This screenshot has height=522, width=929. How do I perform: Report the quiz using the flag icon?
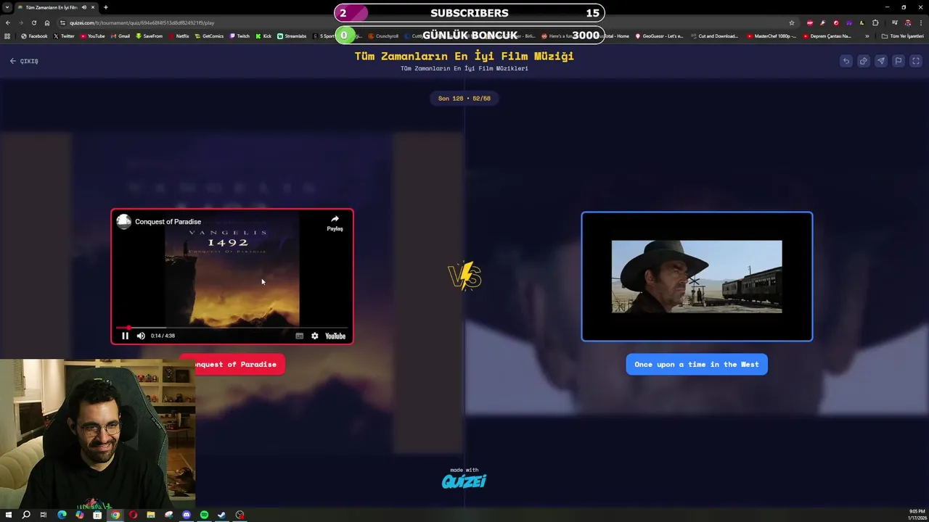pyautogui.click(x=899, y=61)
